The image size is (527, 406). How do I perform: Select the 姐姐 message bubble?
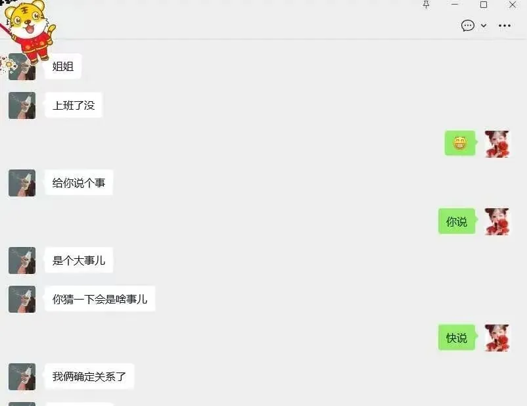point(63,66)
